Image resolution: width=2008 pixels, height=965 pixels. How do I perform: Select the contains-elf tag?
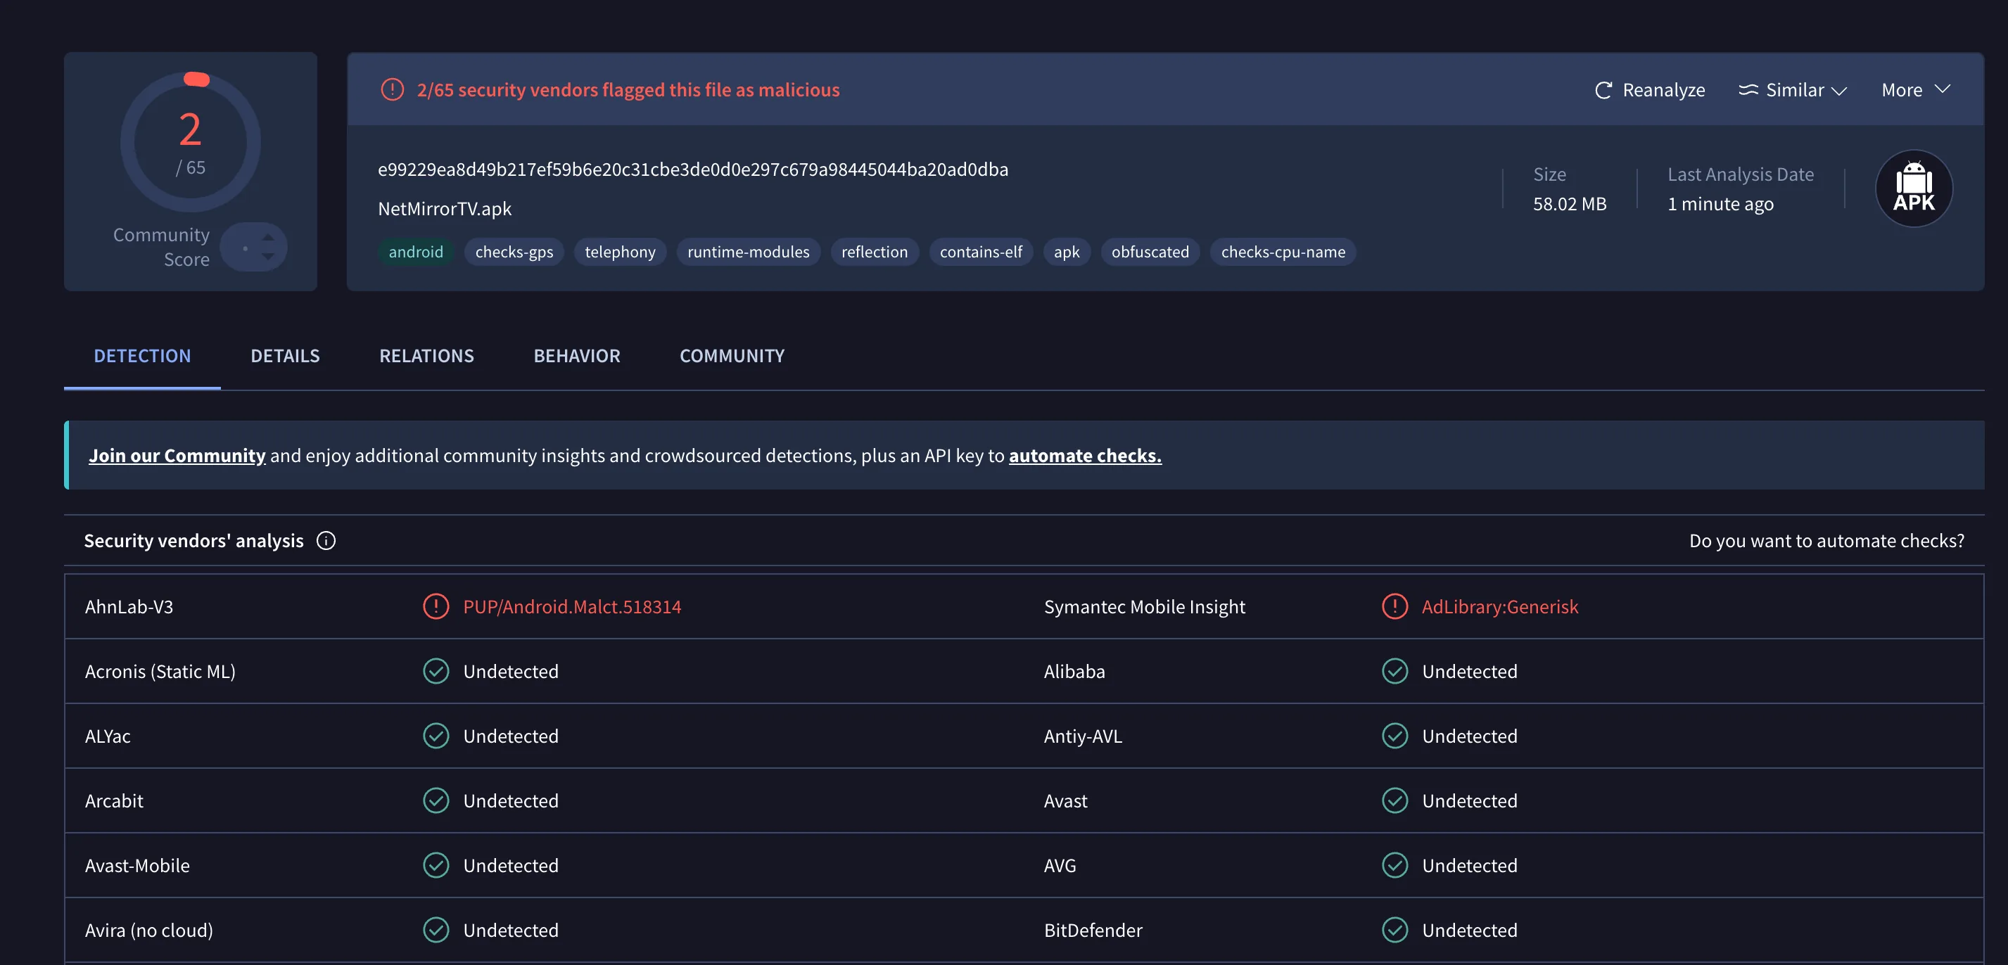[981, 252]
